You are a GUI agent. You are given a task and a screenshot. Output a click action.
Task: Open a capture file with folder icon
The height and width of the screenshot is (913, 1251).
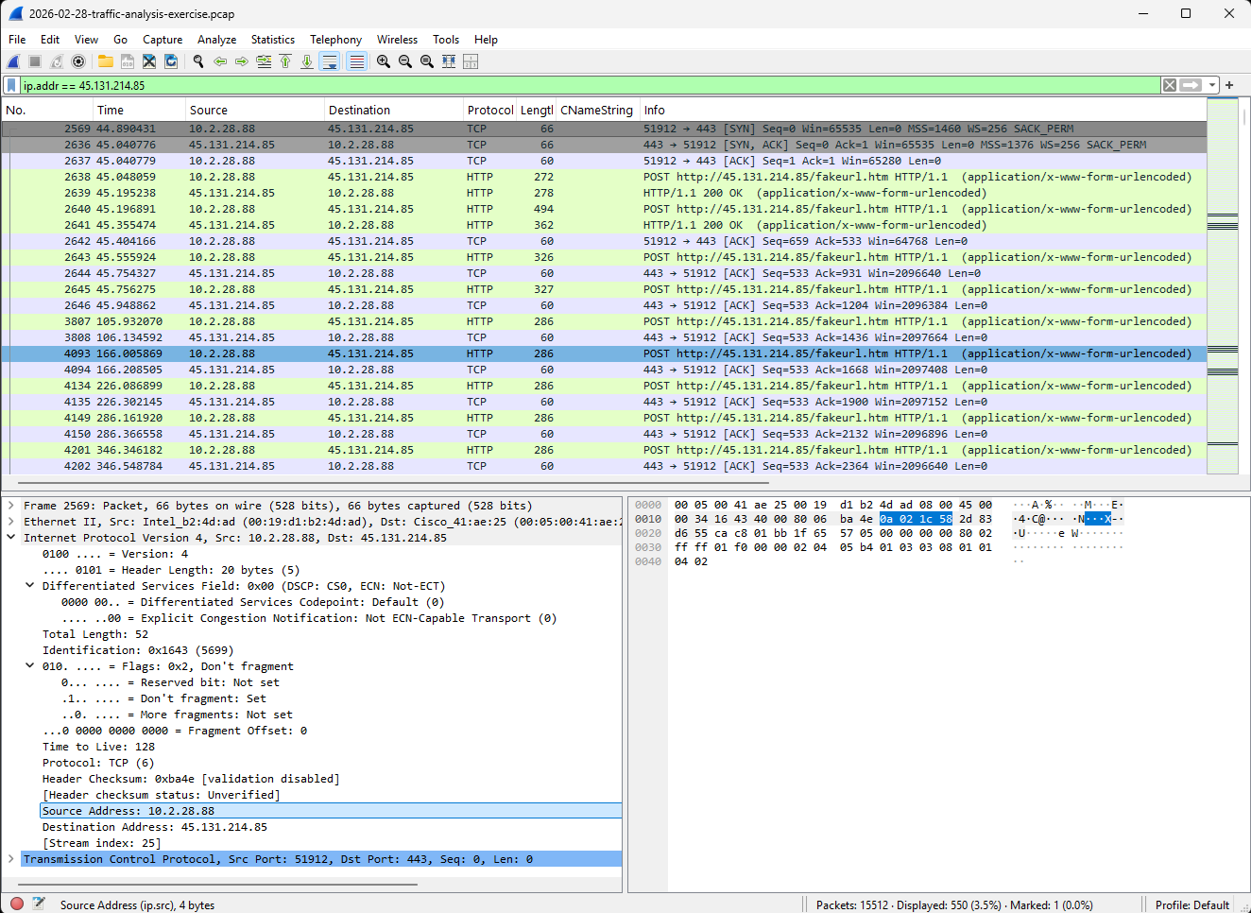pyautogui.click(x=106, y=61)
